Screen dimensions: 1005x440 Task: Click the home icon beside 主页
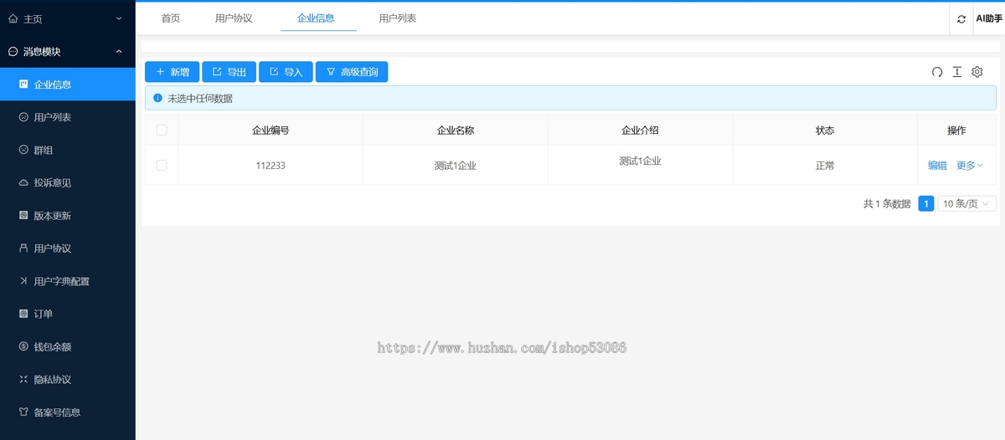point(13,18)
